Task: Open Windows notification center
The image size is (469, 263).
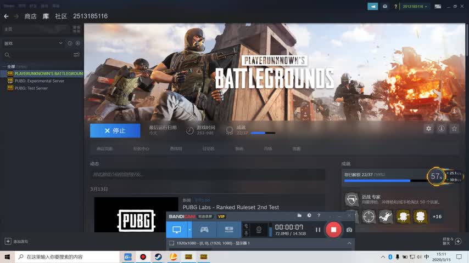Action: (459, 257)
